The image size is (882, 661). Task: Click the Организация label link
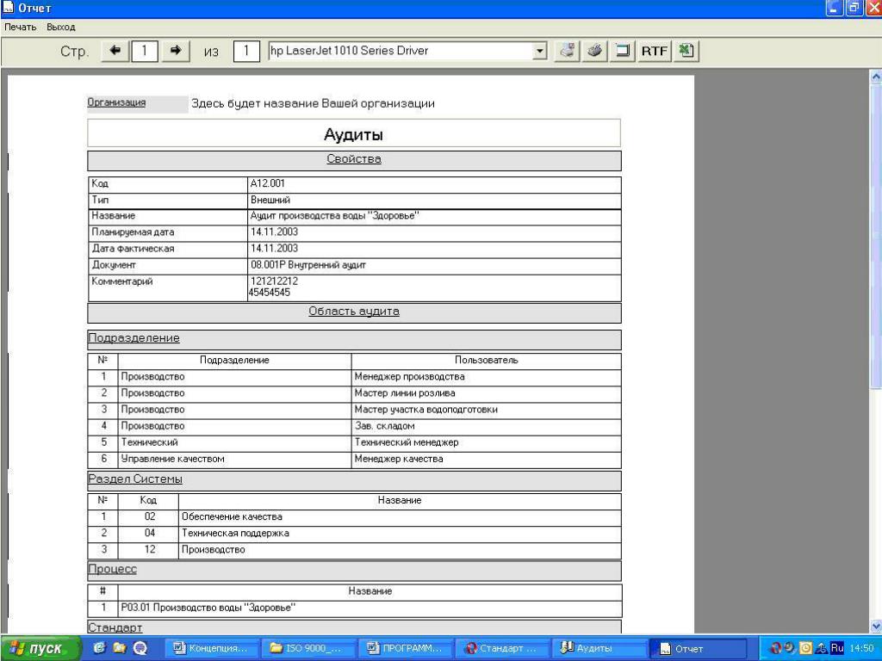click(116, 102)
